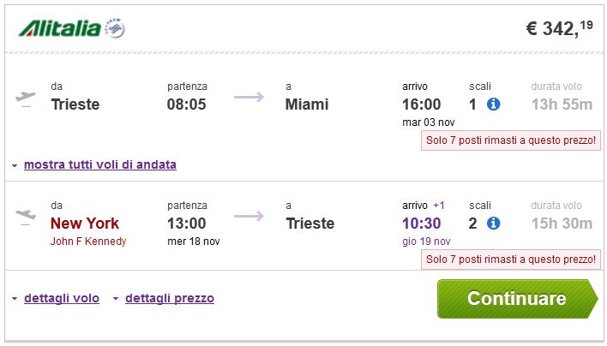
Task: Click the SkyTeam alliance badge beside Alitalia
Action: tap(115, 30)
